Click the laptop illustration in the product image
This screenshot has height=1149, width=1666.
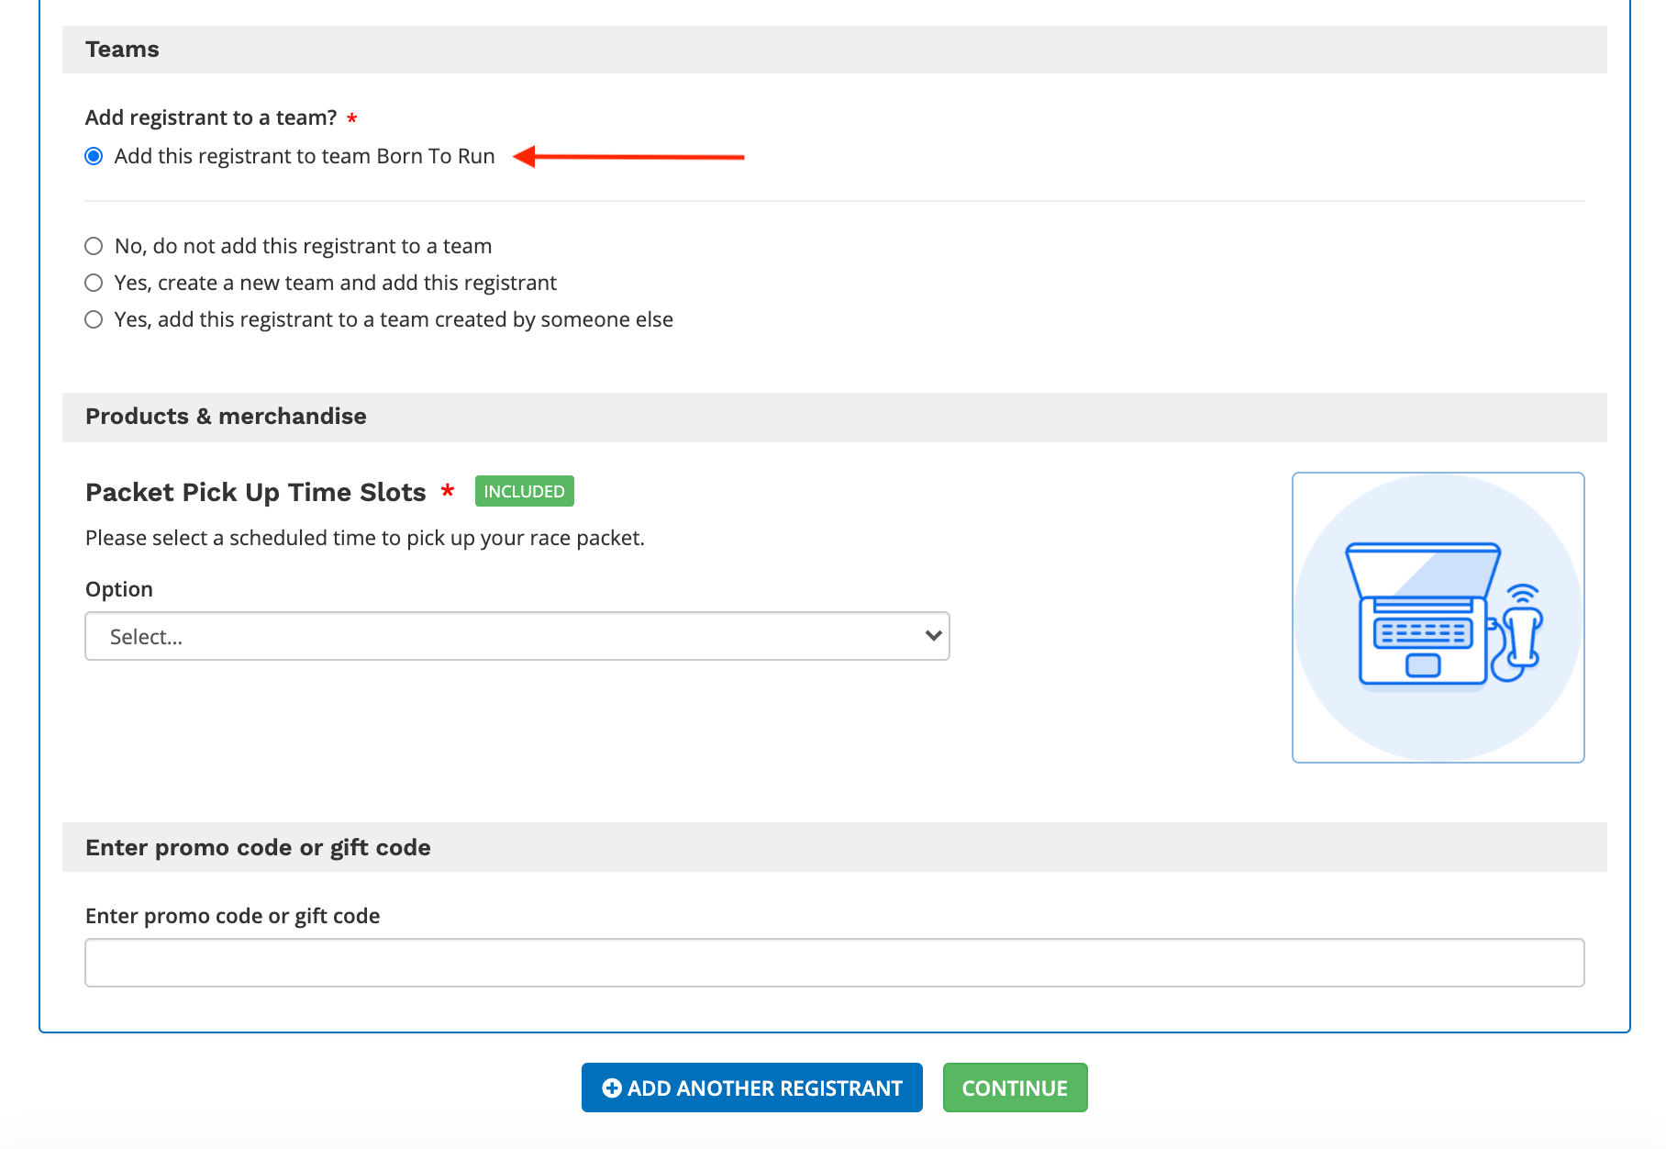coord(1420,615)
